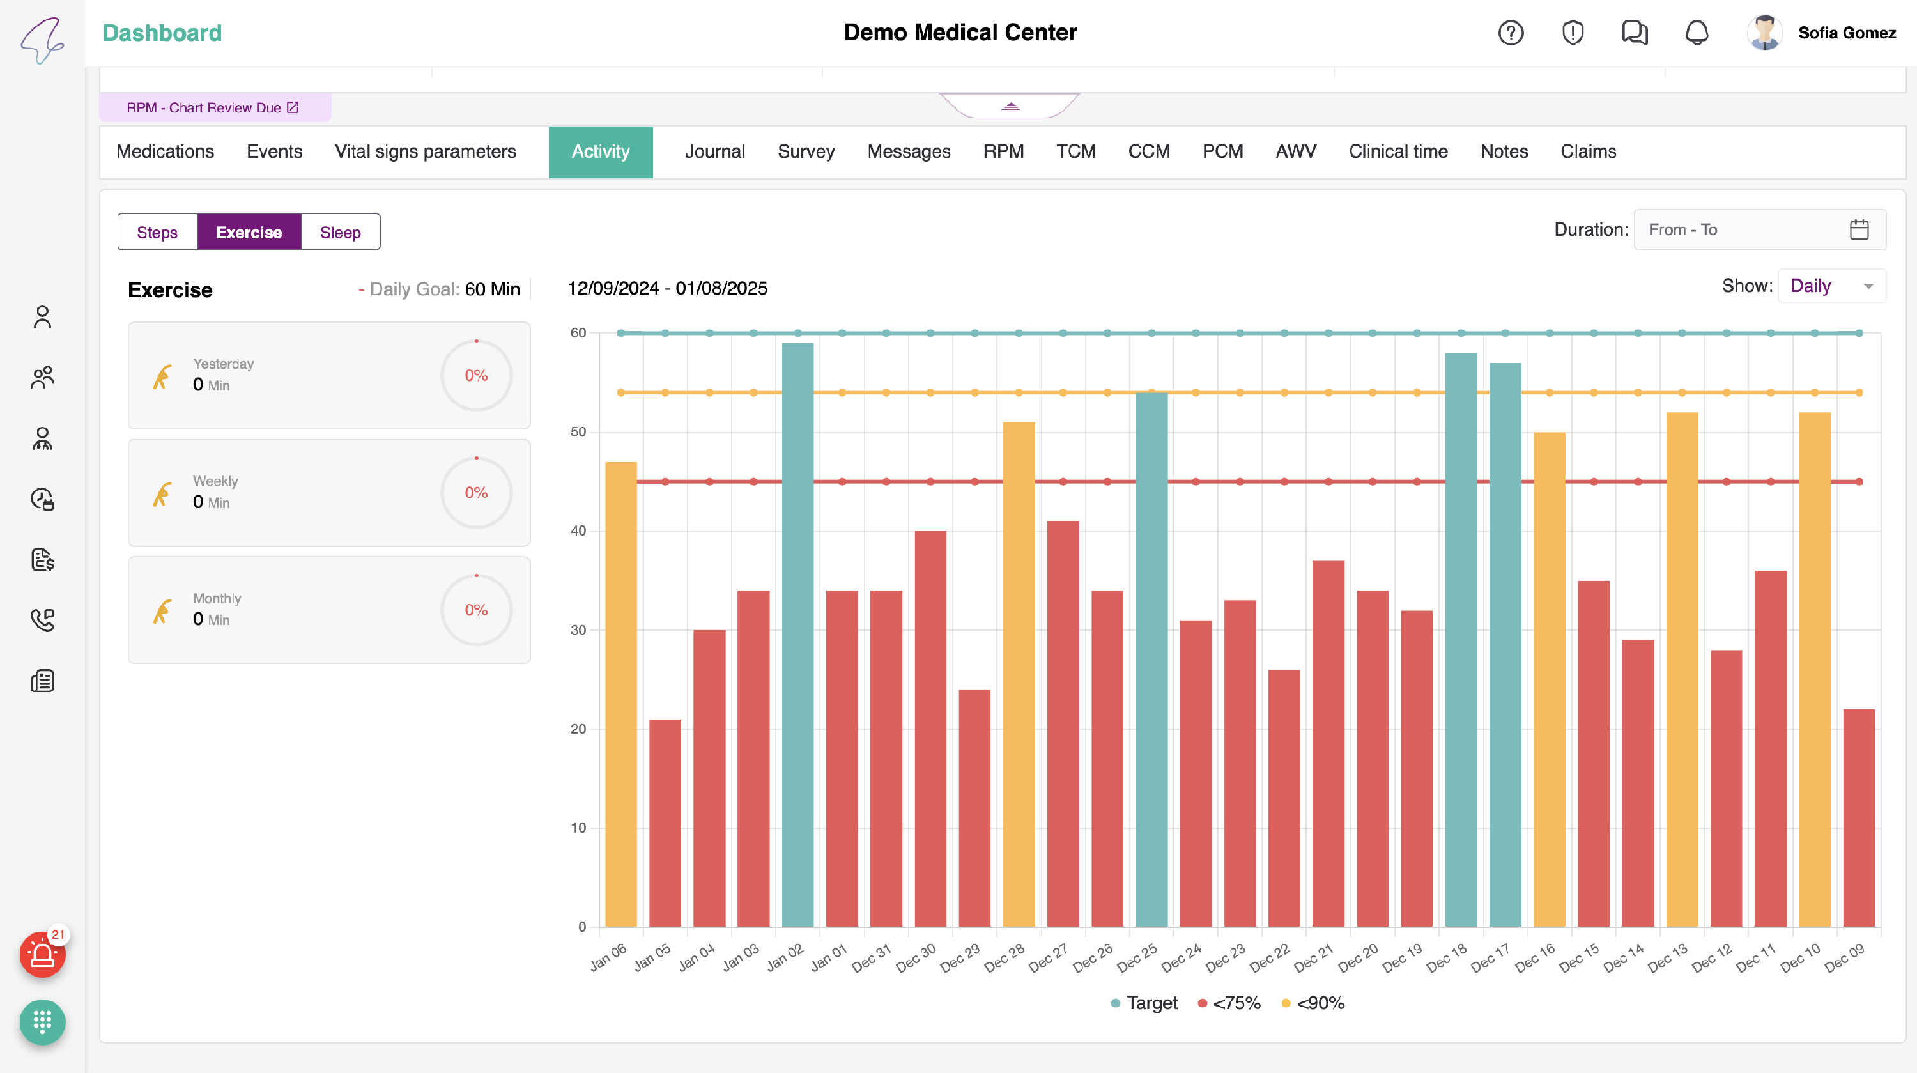Viewport: 1917px width, 1073px height.
Task: Open the notifications bell icon
Action: coord(1697,33)
